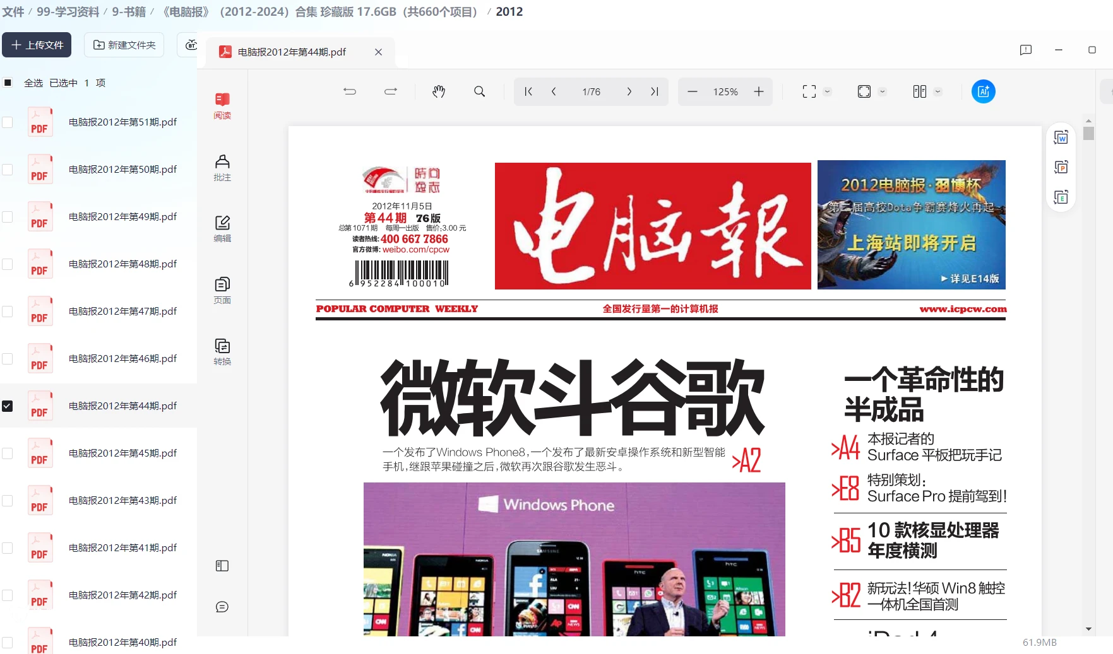Click the 新建文件夹 new folder button
1113x654 pixels.
pyautogui.click(x=124, y=45)
